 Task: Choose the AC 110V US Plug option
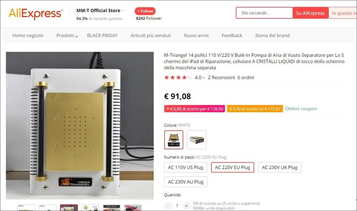(x=186, y=168)
